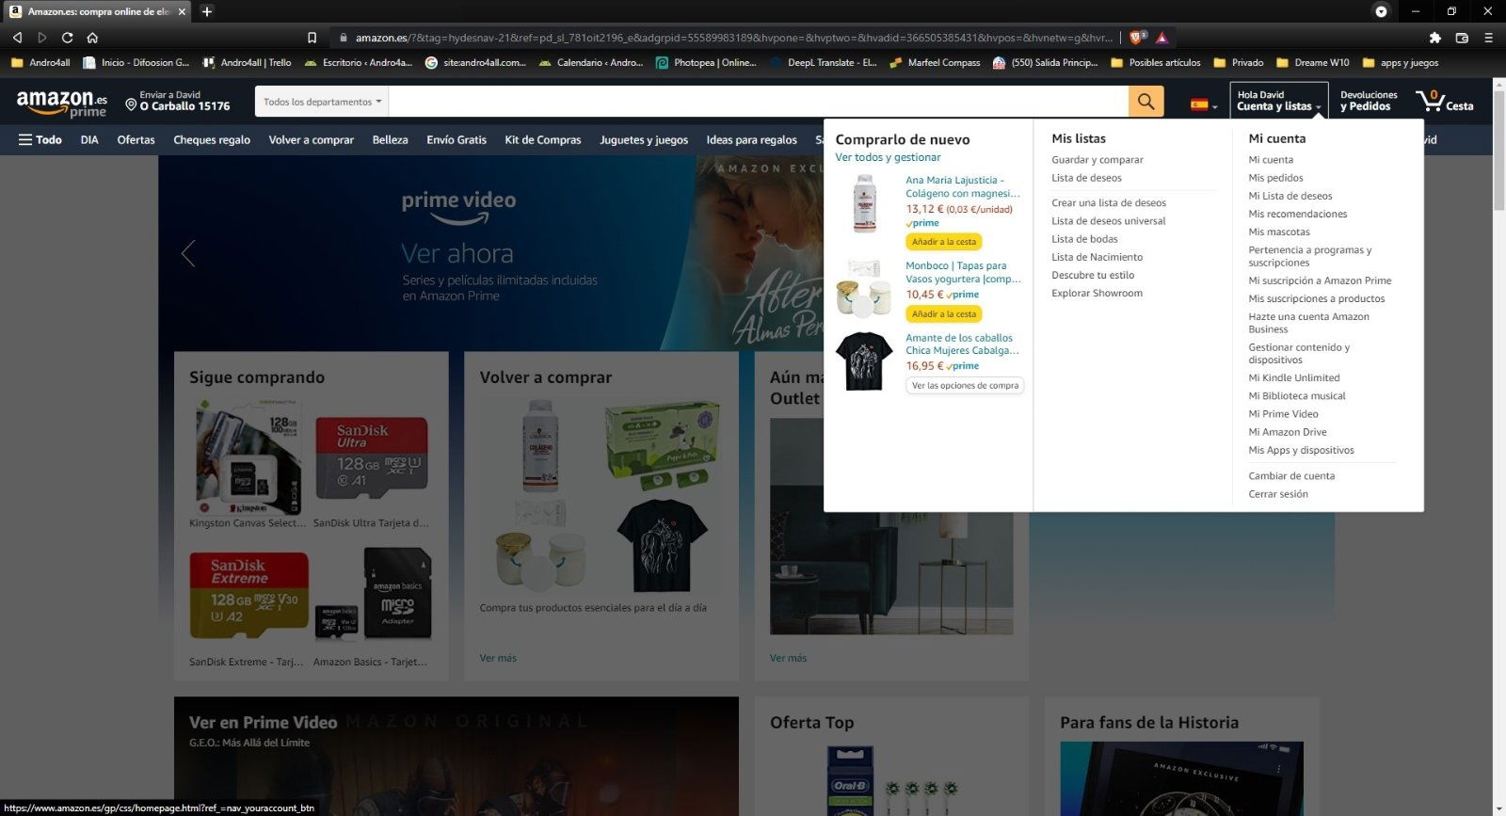Click Ver las opciones de compra button

965,386
